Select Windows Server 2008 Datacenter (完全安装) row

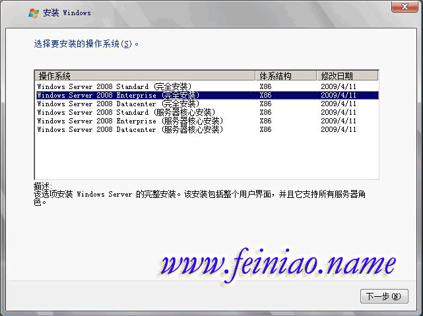pyautogui.click(x=207, y=104)
